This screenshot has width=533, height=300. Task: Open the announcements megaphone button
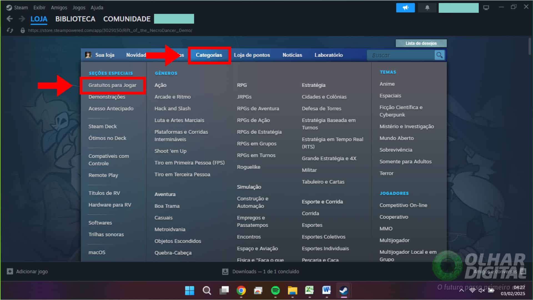point(405,8)
